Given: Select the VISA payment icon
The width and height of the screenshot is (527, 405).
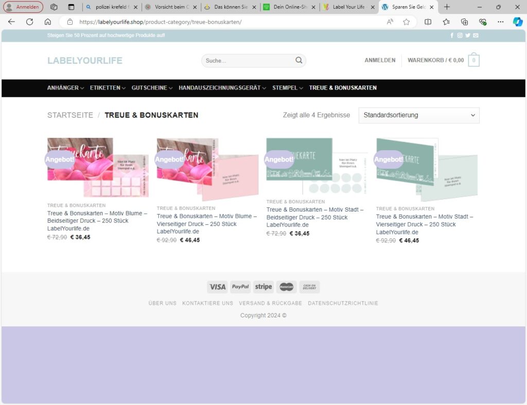Looking at the screenshot, I should pyautogui.click(x=217, y=287).
